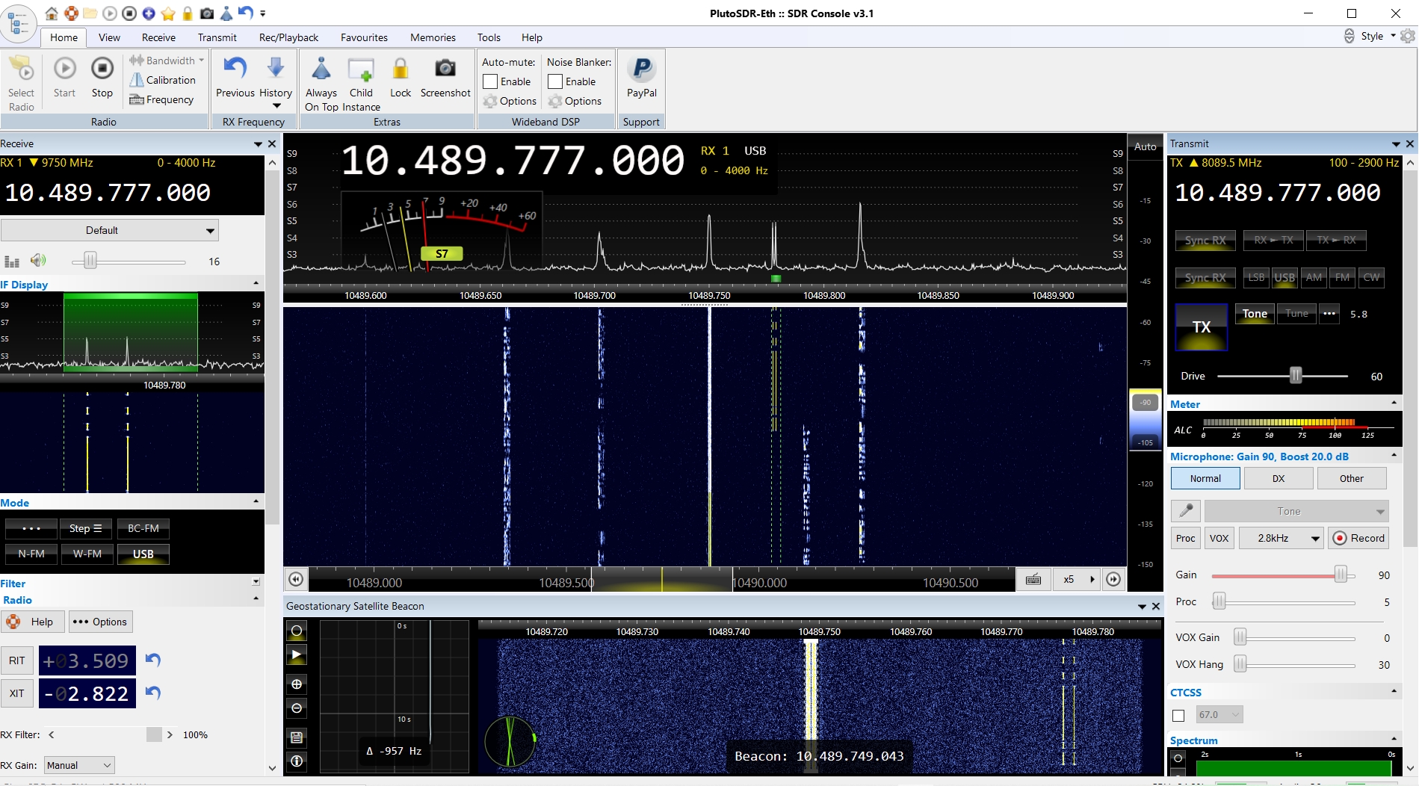Click the Lock padlock icon
Screen dimensions: 1419x786
pyautogui.click(x=401, y=70)
